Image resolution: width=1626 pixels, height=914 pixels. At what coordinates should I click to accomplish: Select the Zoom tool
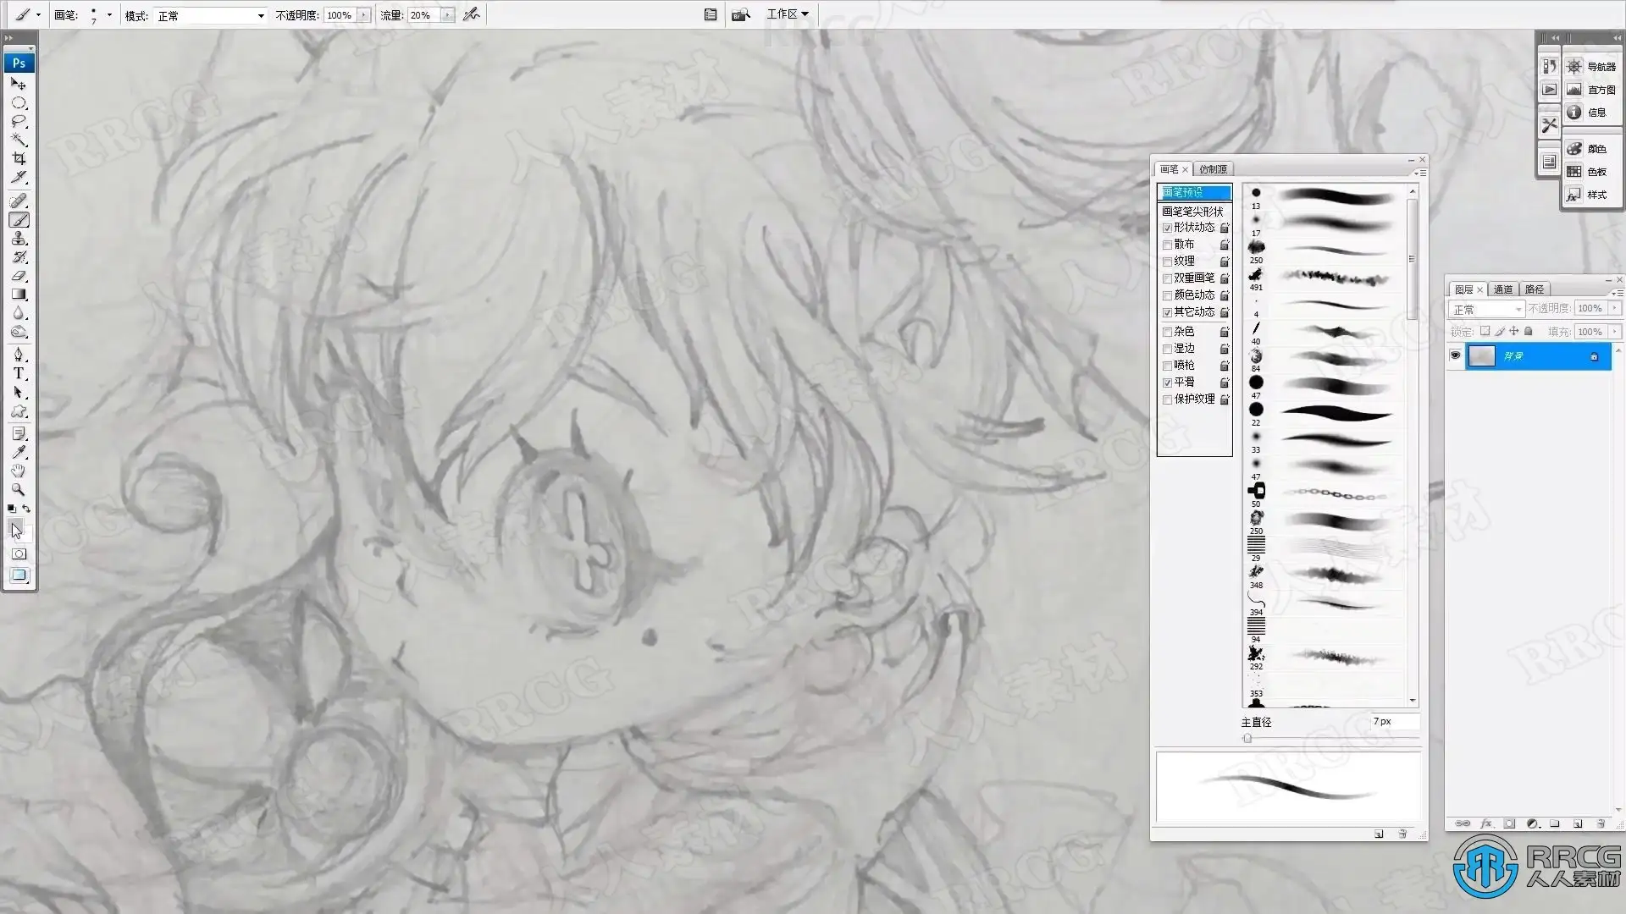point(19,489)
